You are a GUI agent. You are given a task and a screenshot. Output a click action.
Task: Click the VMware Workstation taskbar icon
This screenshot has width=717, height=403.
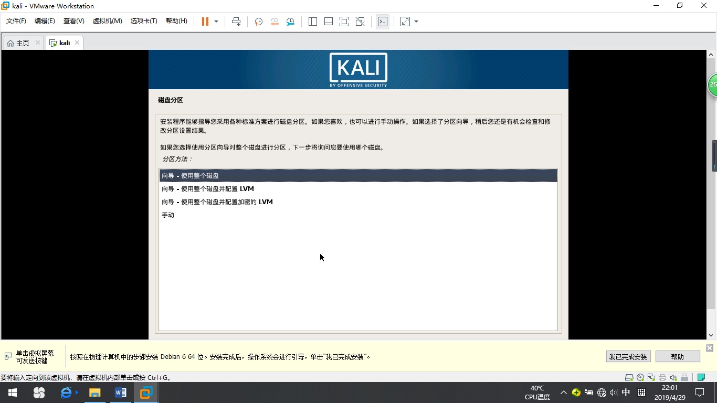[146, 393]
